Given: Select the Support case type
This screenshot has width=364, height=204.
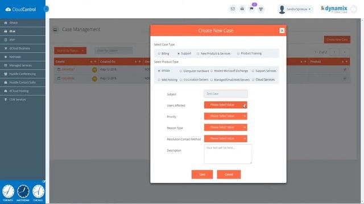Looking at the screenshot, I should 179,53.
